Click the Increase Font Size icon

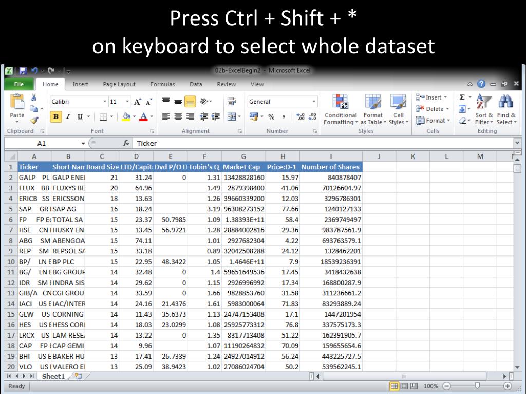coord(137,102)
